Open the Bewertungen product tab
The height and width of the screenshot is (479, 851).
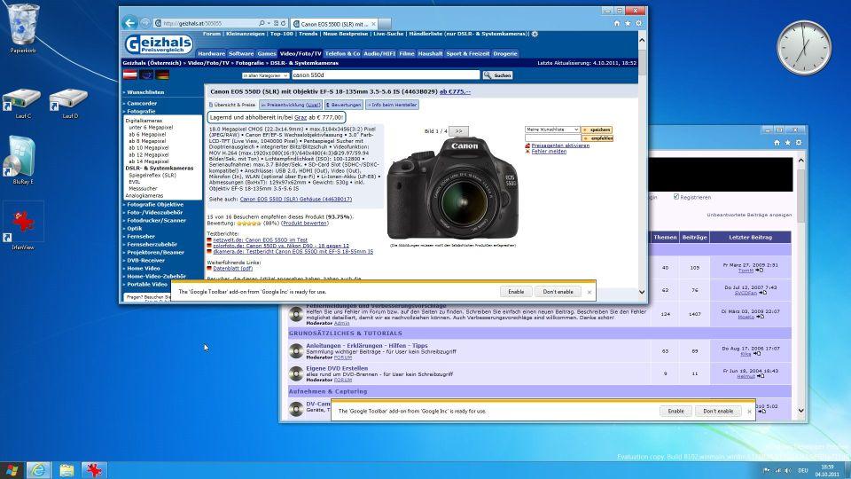[x=344, y=105]
